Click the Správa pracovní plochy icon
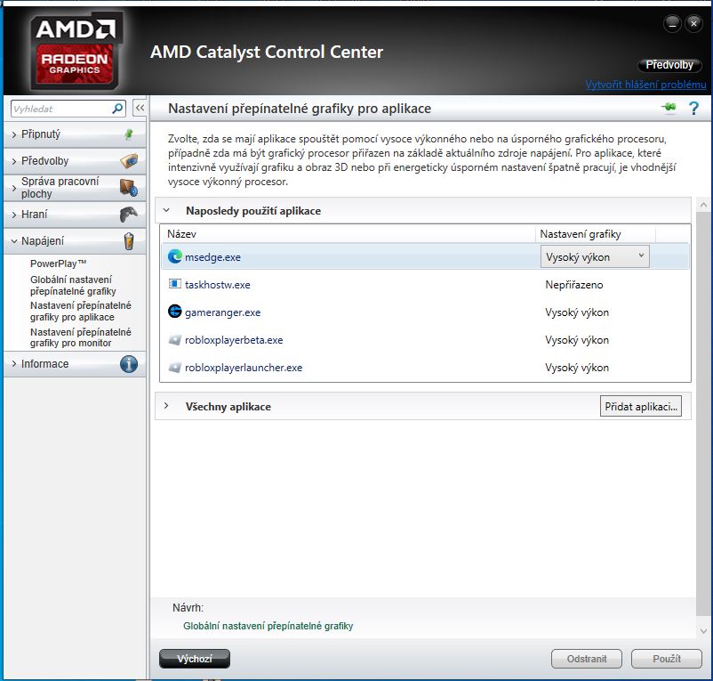Image resolution: width=713 pixels, height=681 pixels. click(x=129, y=188)
